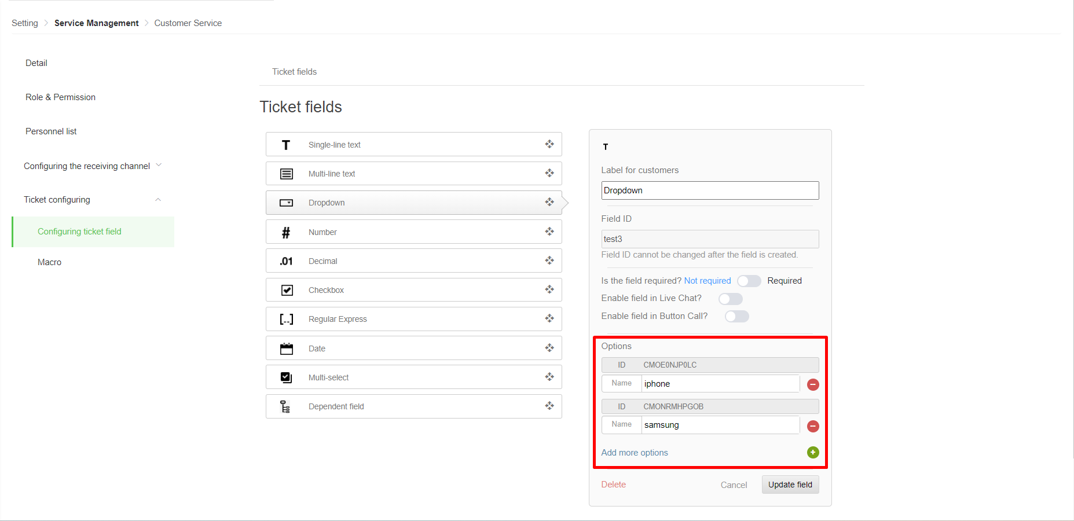The height and width of the screenshot is (521, 1074).
Task: Click the Label for customers input
Action: (710, 190)
